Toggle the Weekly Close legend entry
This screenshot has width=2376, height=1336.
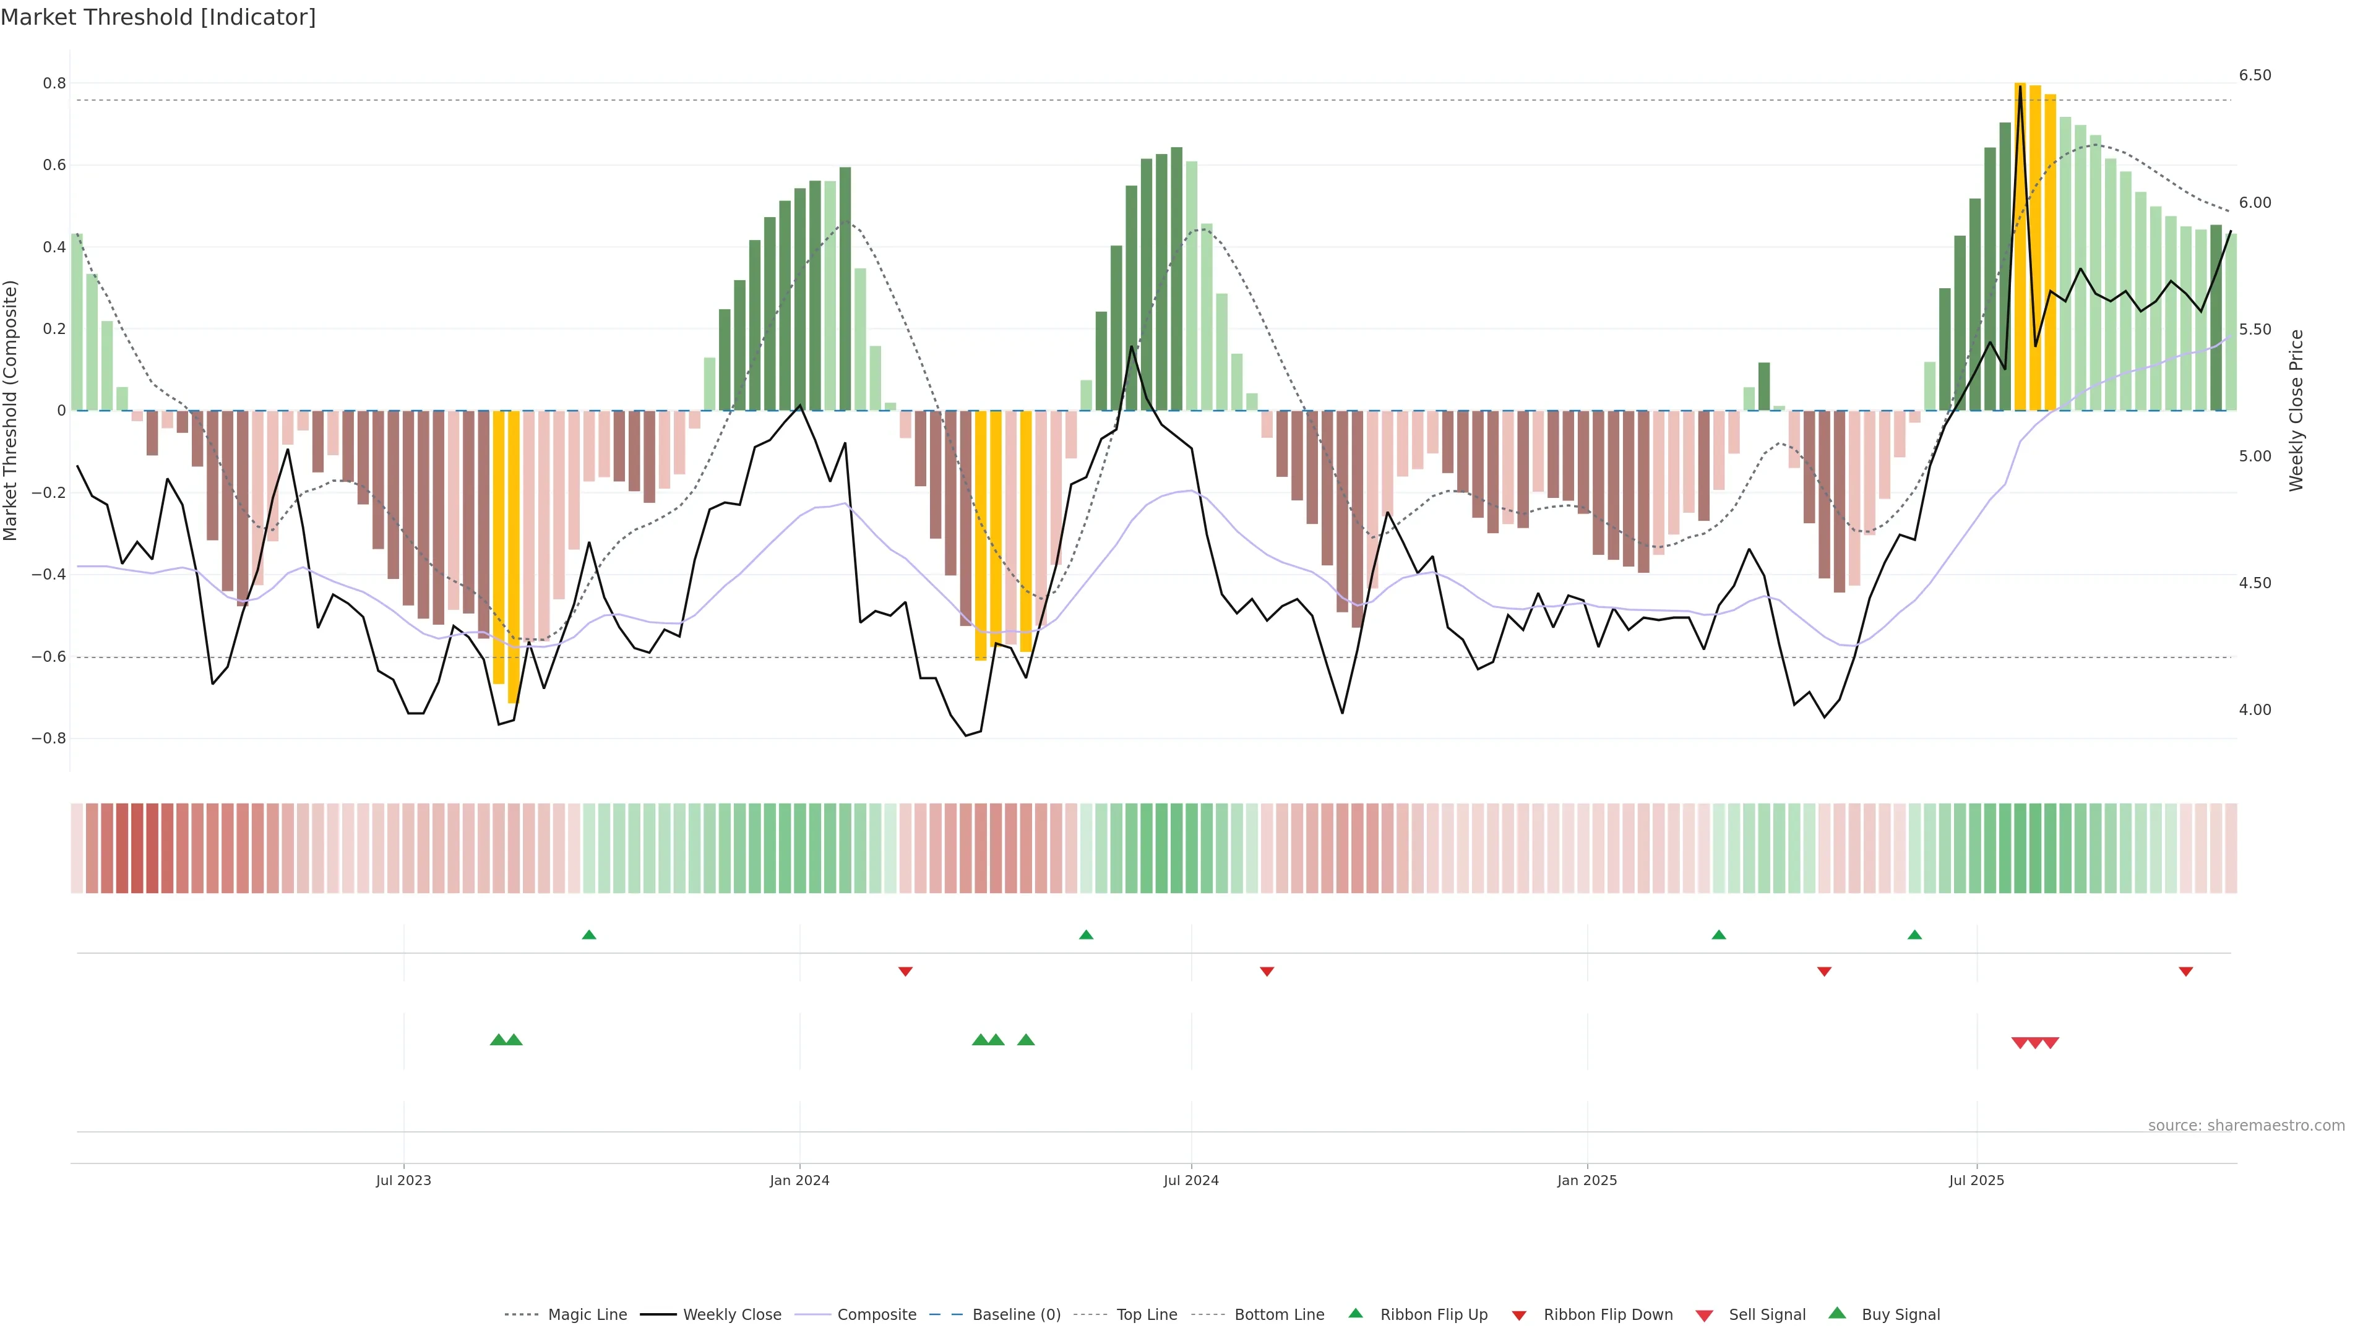click(731, 1315)
